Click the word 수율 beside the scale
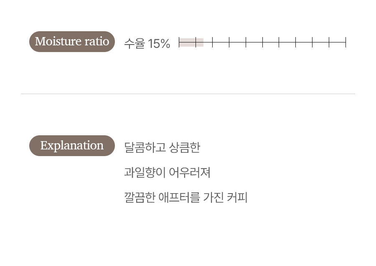Viewport: 376px width, 266px height. click(x=134, y=43)
